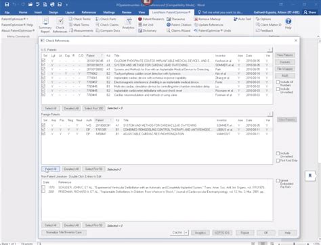This screenshot has width=321, height=245.
Task: Open the Art Unit tool
Action: [x=146, y=25]
